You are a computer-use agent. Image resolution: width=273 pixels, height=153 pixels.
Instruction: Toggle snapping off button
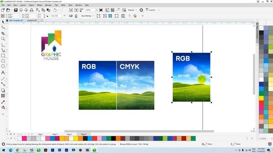124,10
